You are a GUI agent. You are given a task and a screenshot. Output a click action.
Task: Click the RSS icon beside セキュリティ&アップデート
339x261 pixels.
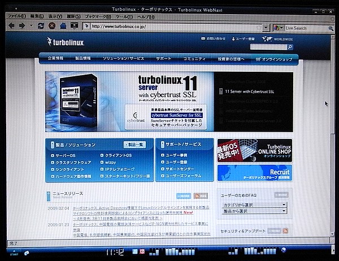click(285, 231)
